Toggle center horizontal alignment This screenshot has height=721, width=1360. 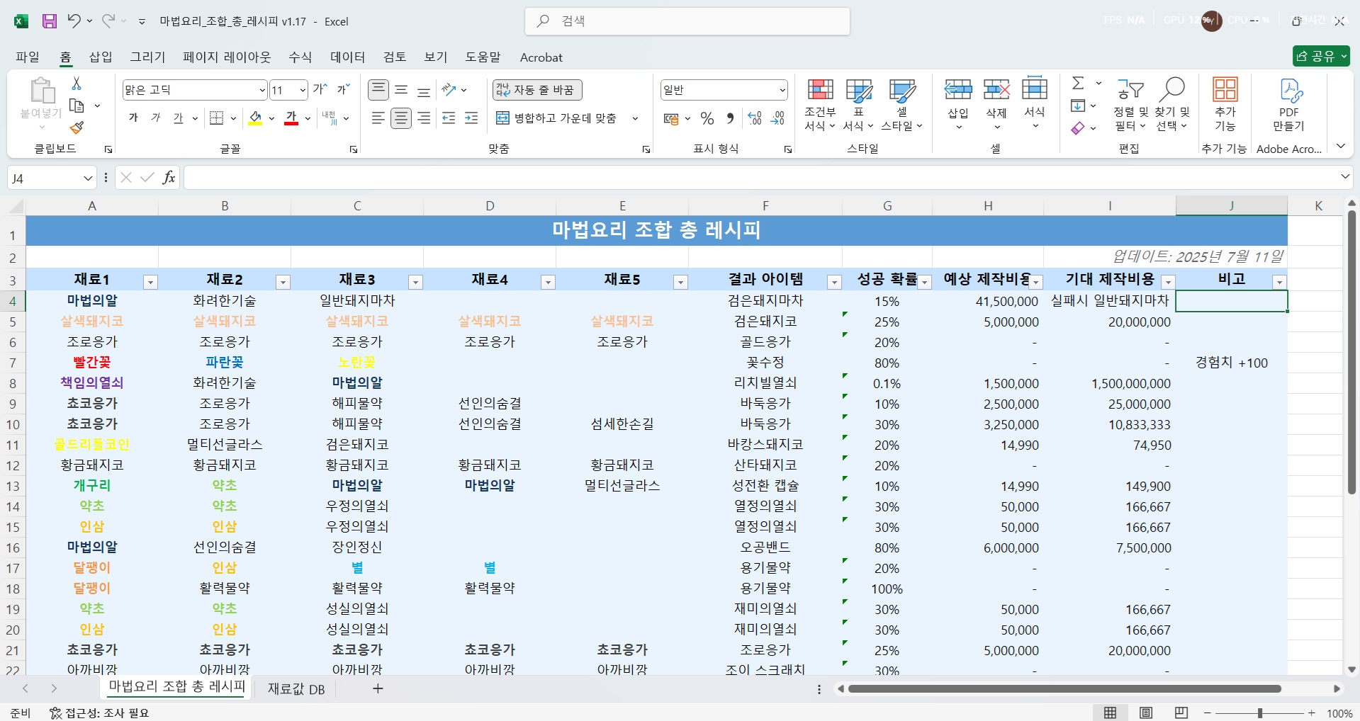401,118
